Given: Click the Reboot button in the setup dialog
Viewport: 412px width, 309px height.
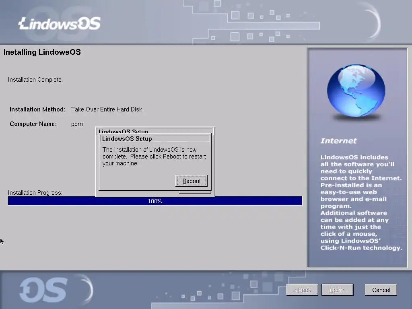Looking at the screenshot, I should [191, 181].
